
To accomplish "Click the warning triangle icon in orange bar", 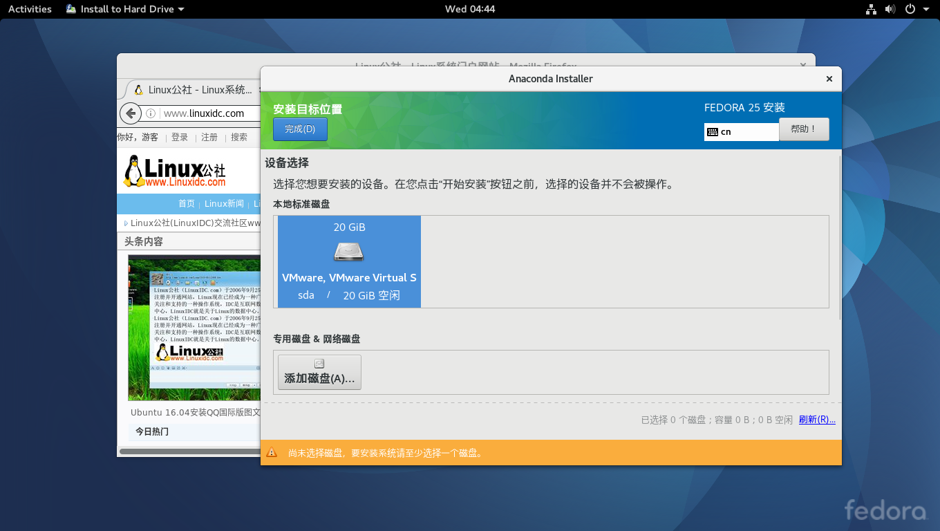I will pyautogui.click(x=272, y=453).
